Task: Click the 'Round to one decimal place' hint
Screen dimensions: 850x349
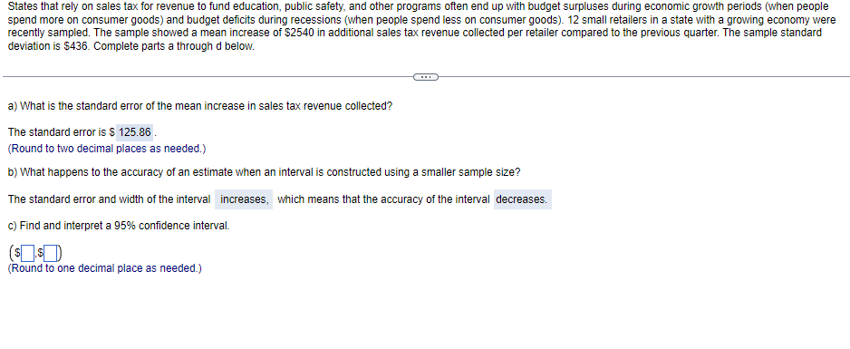Action: point(104,268)
